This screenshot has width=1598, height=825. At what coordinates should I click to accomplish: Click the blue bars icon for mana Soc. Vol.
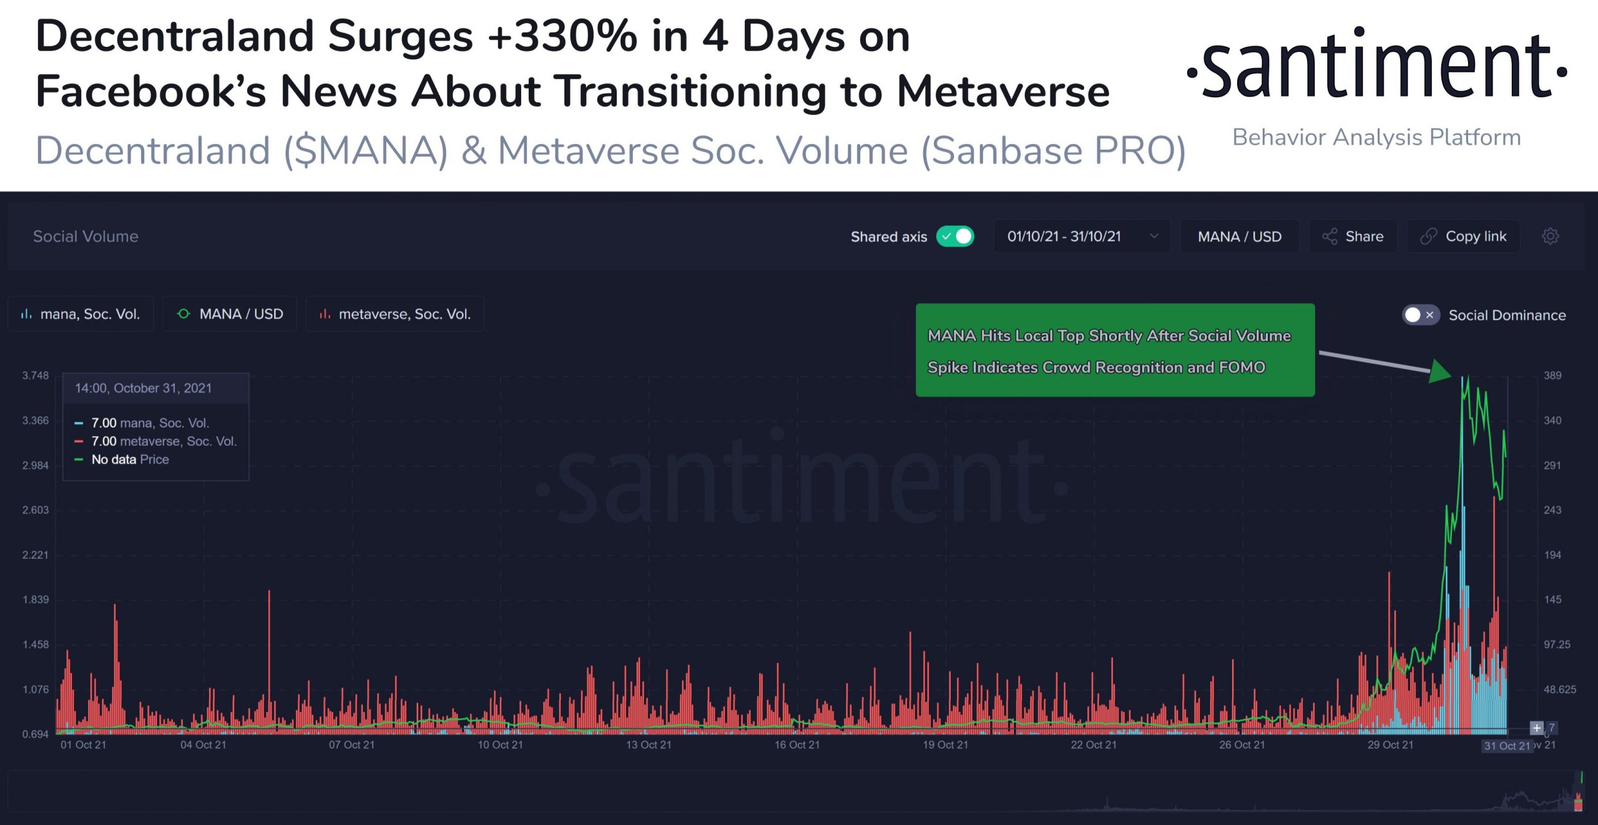[x=26, y=314]
